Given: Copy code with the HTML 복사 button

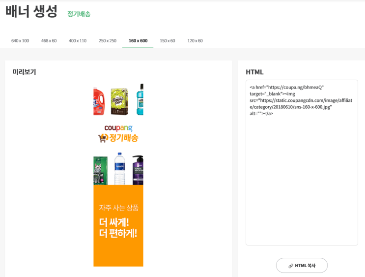Looking at the screenshot, I should pyautogui.click(x=302, y=265).
